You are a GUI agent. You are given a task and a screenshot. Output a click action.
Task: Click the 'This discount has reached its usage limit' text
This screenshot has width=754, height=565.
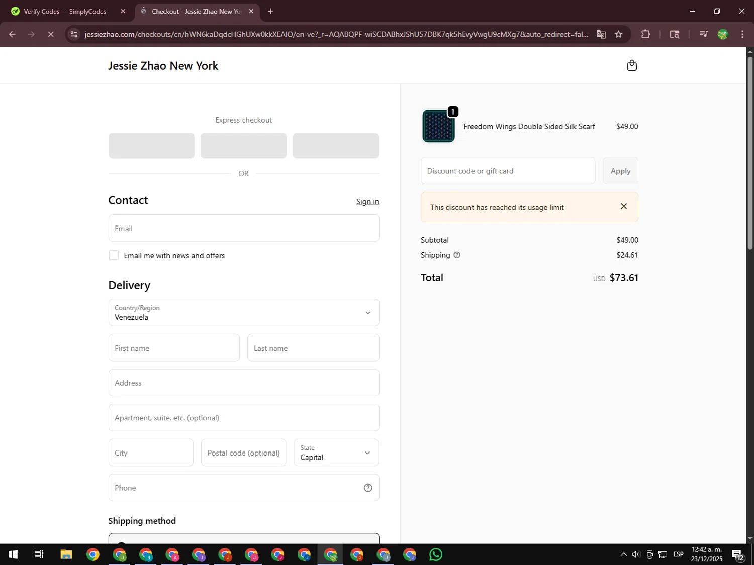[497, 207]
